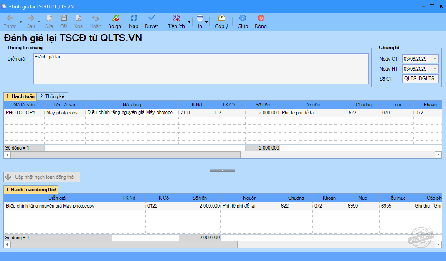Click the Nạp reload icon
This screenshot has height=261, width=446.
[x=134, y=18]
